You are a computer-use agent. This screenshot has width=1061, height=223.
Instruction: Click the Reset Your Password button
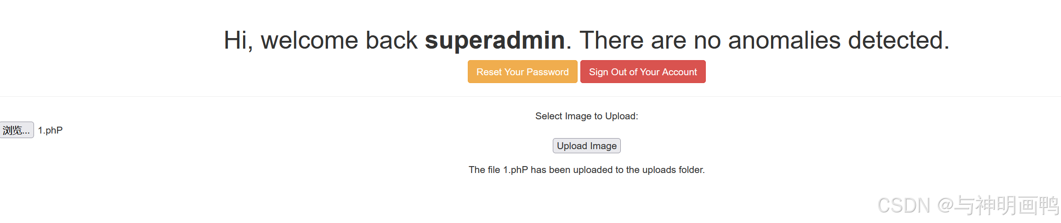(522, 72)
